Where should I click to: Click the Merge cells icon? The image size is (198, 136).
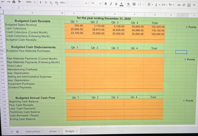click(x=139, y=5)
